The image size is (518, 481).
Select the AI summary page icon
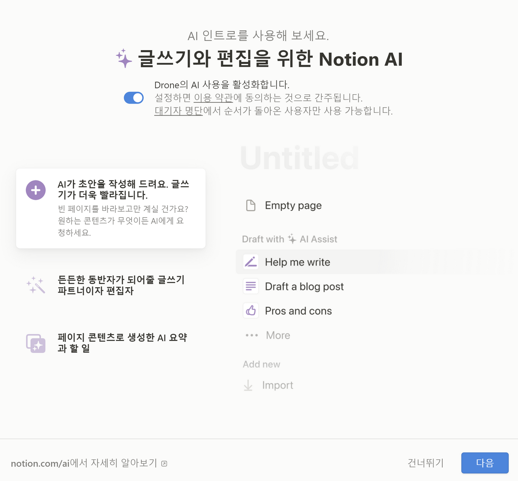[x=36, y=343]
